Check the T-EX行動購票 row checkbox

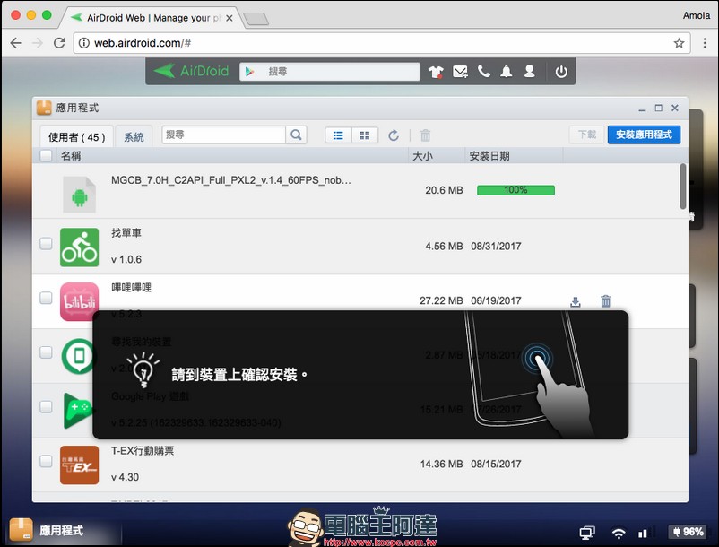coord(46,461)
